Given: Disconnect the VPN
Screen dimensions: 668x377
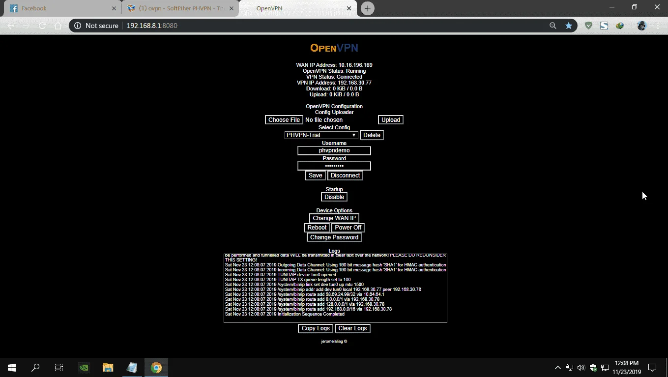Looking at the screenshot, I should 345,175.
